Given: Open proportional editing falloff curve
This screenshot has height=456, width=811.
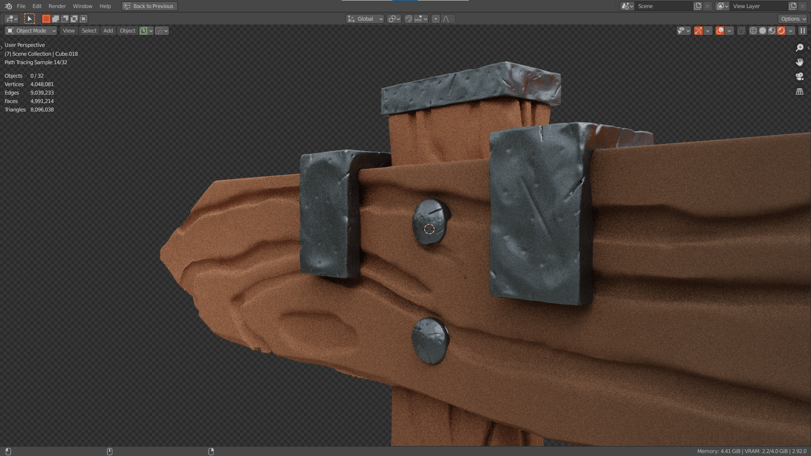Looking at the screenshot, I should pos(447,18).
